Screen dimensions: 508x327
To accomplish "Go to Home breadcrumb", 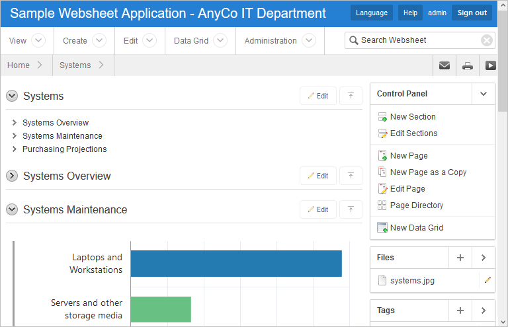I will [x=19, y=65].
